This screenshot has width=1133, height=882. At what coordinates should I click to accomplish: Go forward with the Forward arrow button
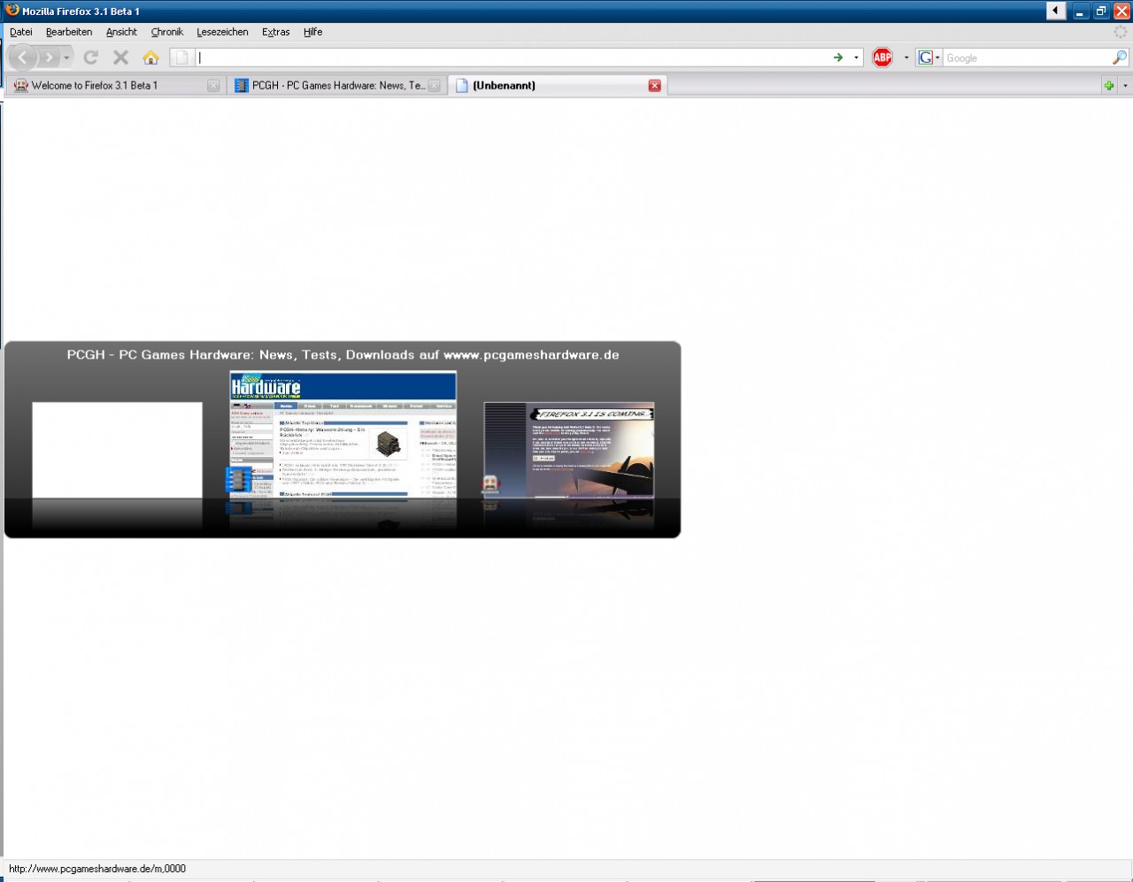pyautogui.click(x=50, y=58)
